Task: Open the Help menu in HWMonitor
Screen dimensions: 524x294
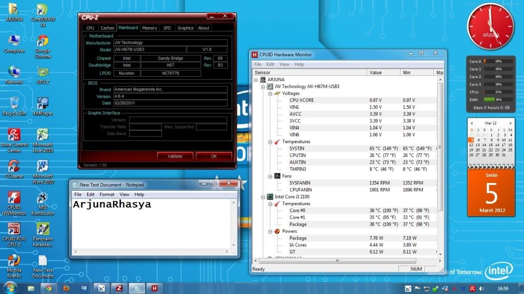Action: point(299,64)
